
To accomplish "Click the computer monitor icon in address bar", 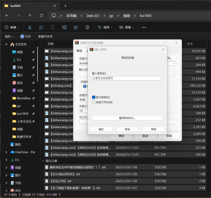I will coord(54,16).
